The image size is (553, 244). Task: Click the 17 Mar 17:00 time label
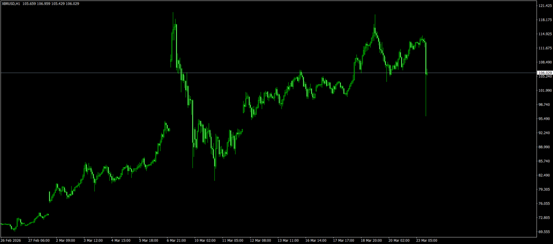pyautogui.click(x=343, y=241)
